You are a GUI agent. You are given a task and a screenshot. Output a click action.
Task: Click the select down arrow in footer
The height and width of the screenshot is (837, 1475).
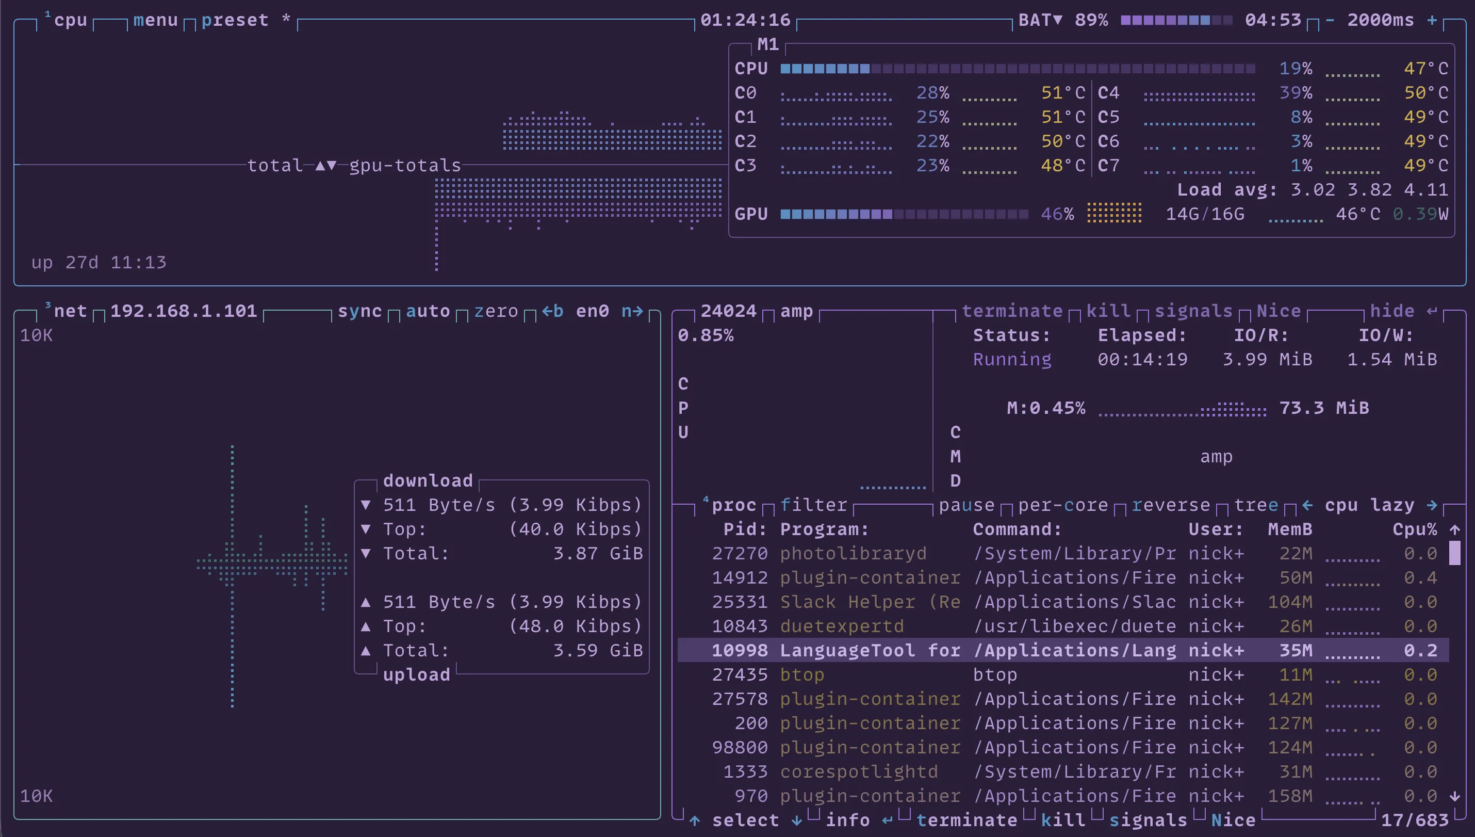(x=796, y=820)
